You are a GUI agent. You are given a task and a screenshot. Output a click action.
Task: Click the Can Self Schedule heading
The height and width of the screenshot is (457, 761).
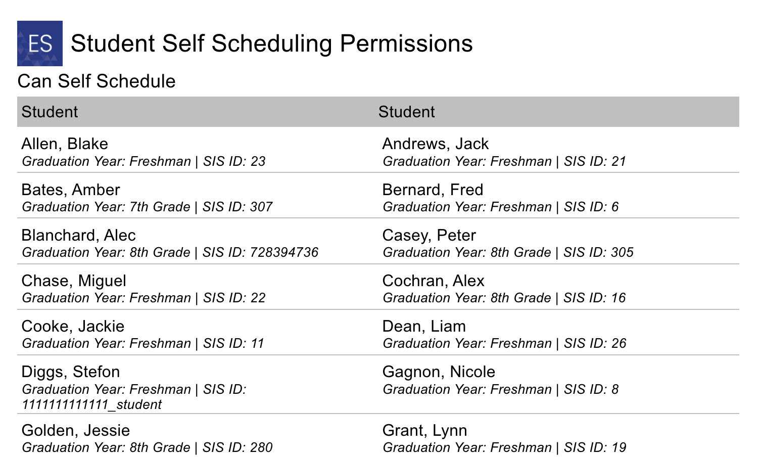(x=97, y=81)
